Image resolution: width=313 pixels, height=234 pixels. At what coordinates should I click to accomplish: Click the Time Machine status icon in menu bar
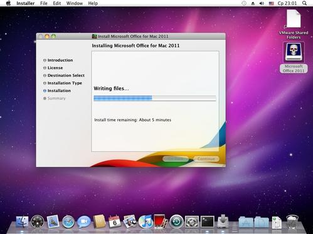pos(244,3)
